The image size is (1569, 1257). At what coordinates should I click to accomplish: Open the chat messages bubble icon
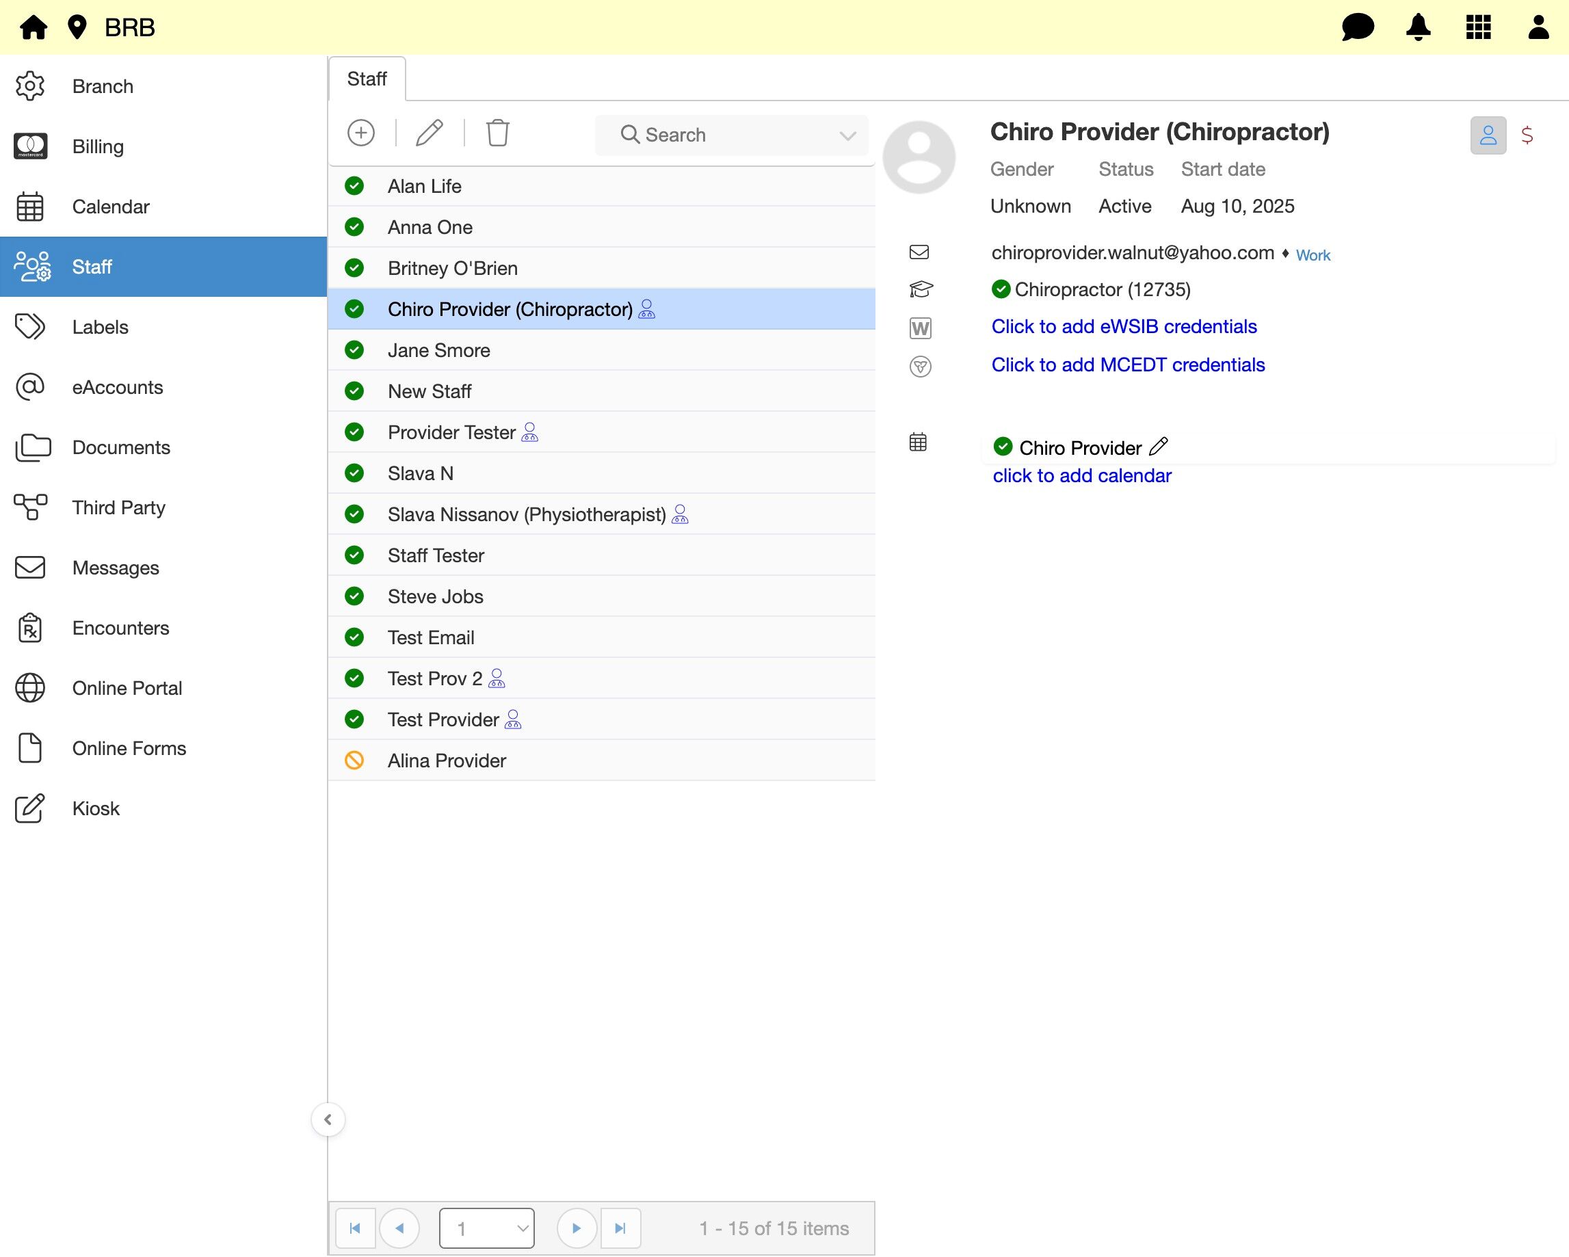1357,27
